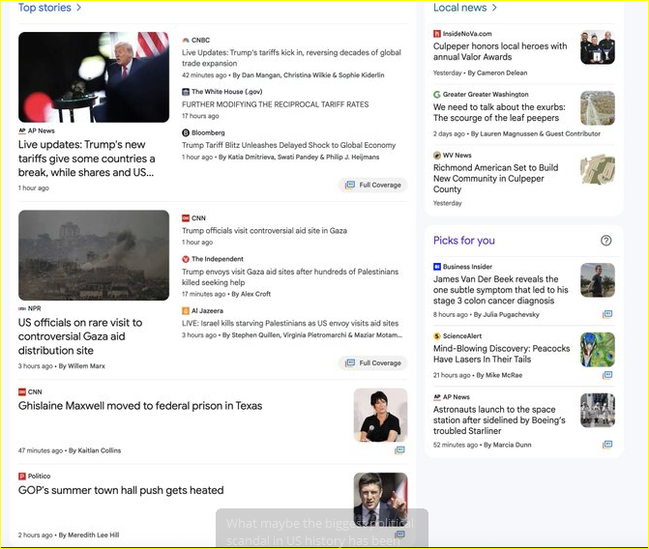
Task: Click Greater Greater Washington source icon
Action: point(436,95)
